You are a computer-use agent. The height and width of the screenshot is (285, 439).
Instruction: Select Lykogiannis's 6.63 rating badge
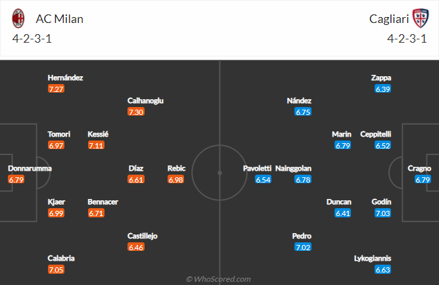[x=383, y=270]
